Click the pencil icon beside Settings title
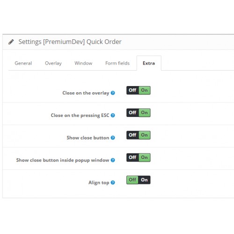This screenshot has height=234, width=234. click(11, 42)
